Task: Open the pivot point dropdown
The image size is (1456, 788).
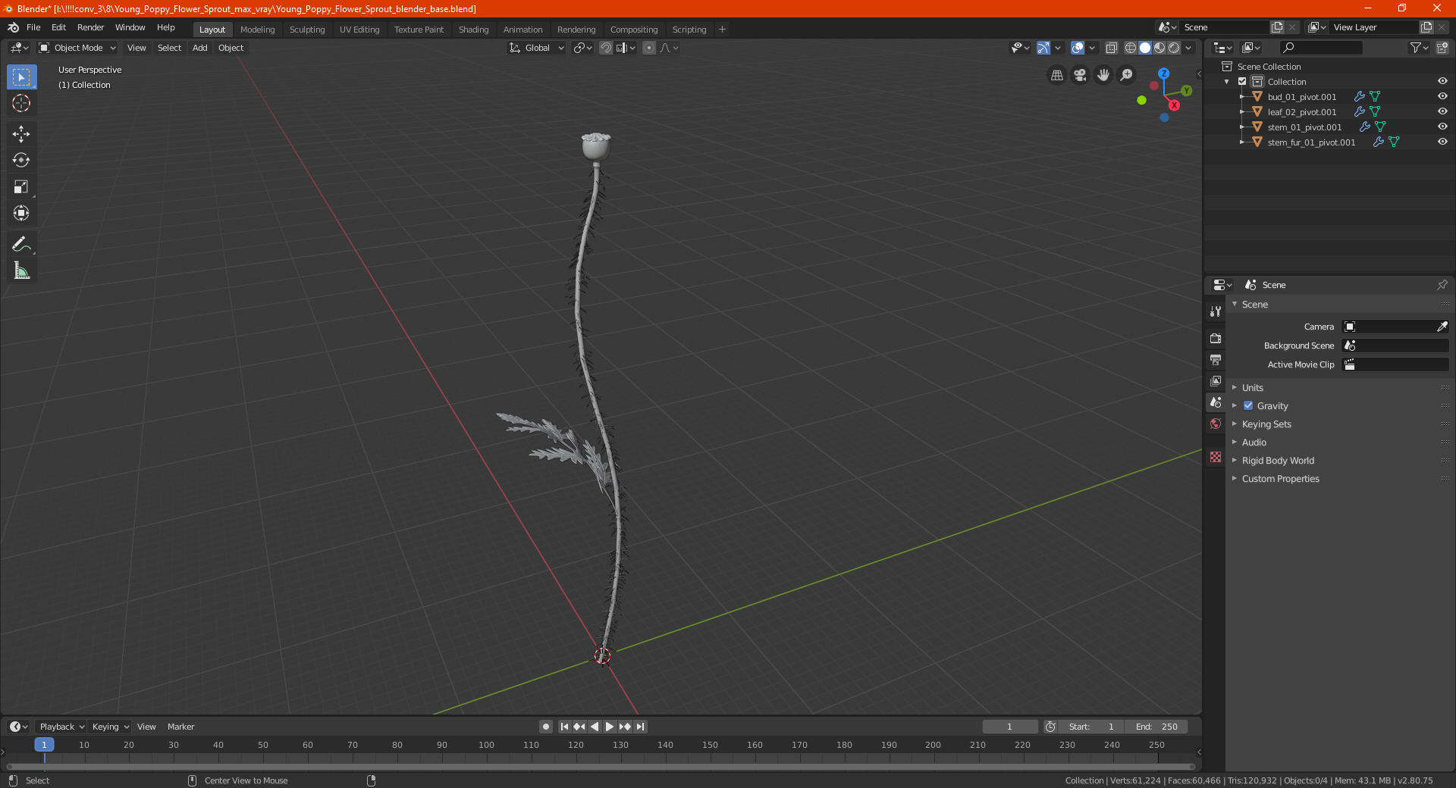Action: tap(582, 48)
